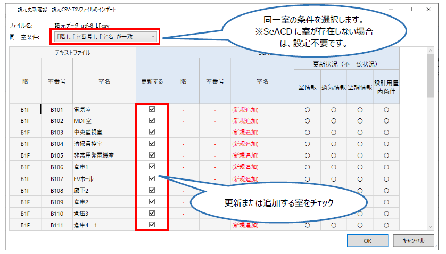Click the 換気情報 circle for MDF室
The width and height of the screenshot is (446, 254).
334,120
